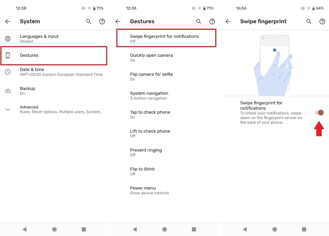The height and width of the screenshot is (236, 329).
Task: Tap the help icon on Swipe fingerprint screen
Action: pos(322,21)
